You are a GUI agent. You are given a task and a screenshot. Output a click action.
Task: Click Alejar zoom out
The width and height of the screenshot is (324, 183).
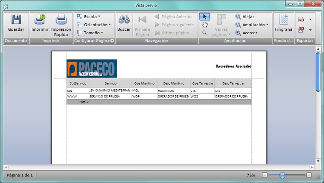point(245,17)
